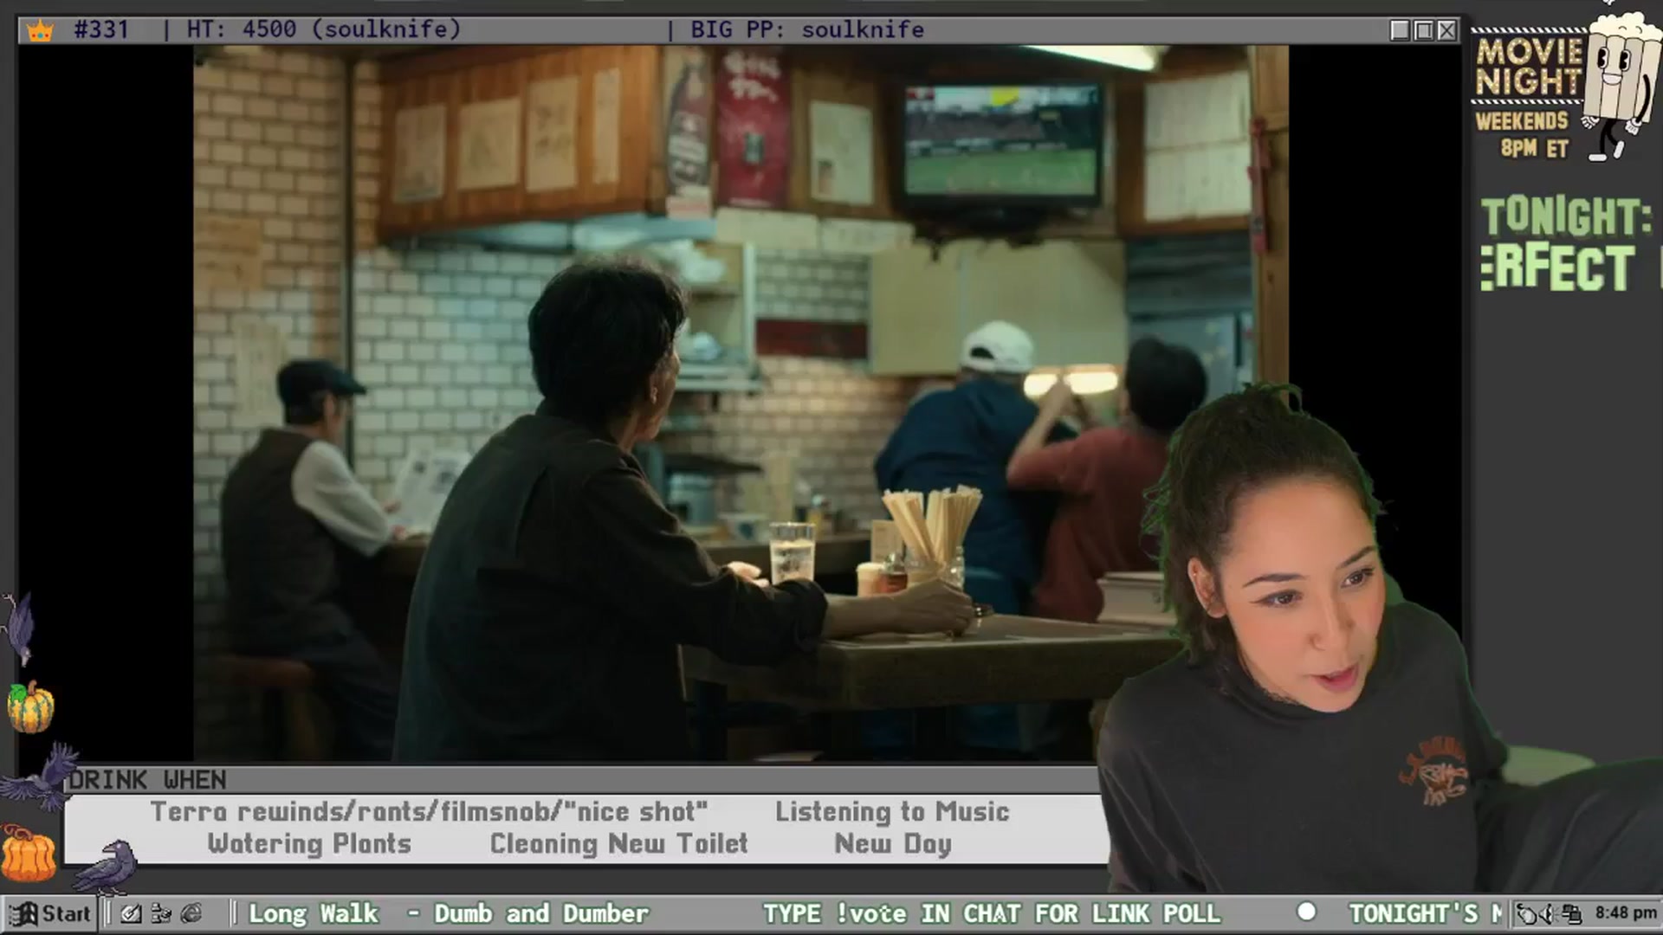Click 'BIG PP: soulknife' text
1663x935 pixels.
tap(806, 29)
